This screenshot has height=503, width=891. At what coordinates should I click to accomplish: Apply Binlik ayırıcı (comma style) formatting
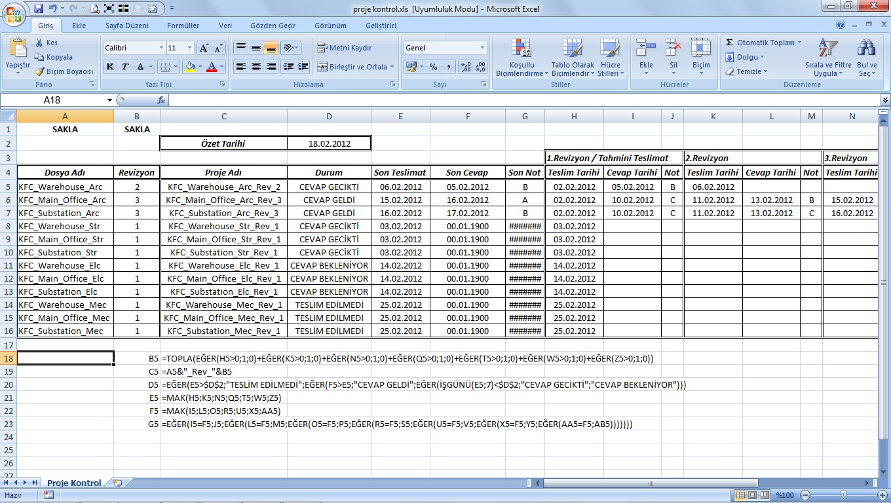tap(449, 67)
